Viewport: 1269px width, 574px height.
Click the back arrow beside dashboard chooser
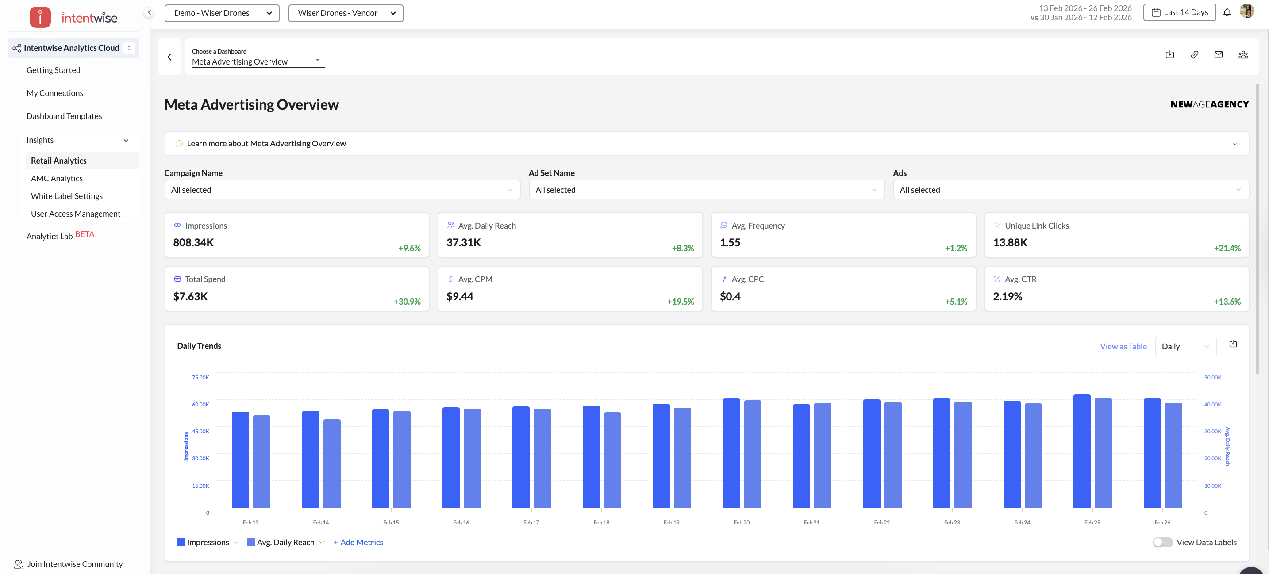pos(169,57)
